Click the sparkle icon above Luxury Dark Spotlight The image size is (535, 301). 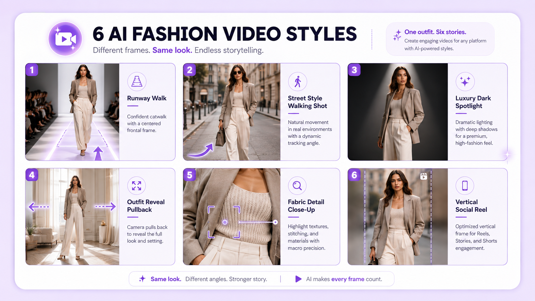point(465,81)
